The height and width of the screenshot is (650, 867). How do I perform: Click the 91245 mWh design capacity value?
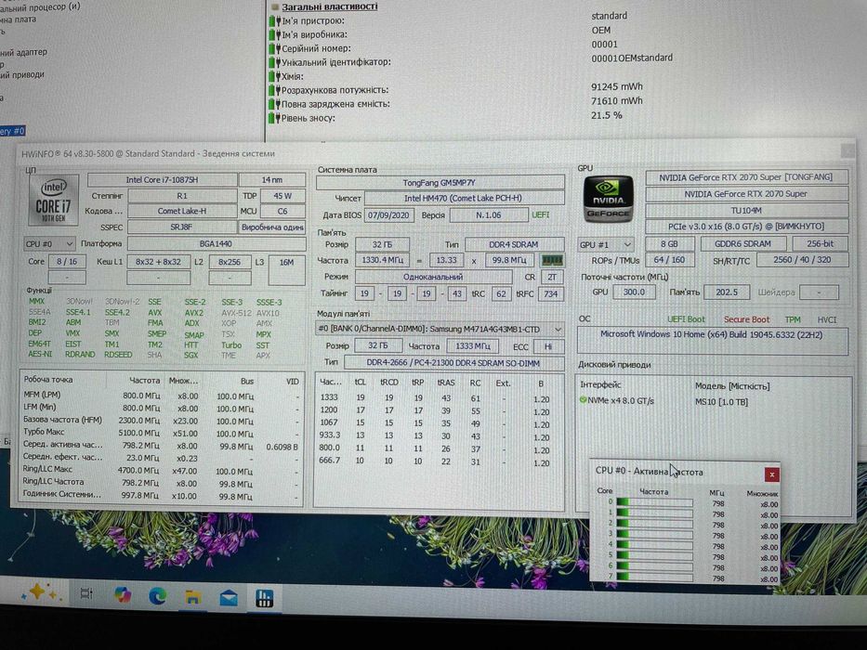tap(617, 86)
